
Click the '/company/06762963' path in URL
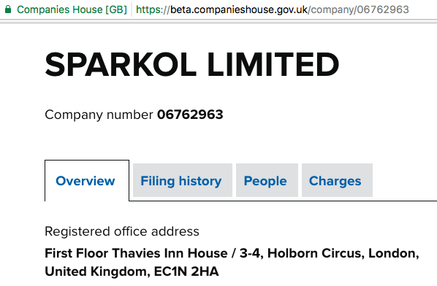(358, 9)
